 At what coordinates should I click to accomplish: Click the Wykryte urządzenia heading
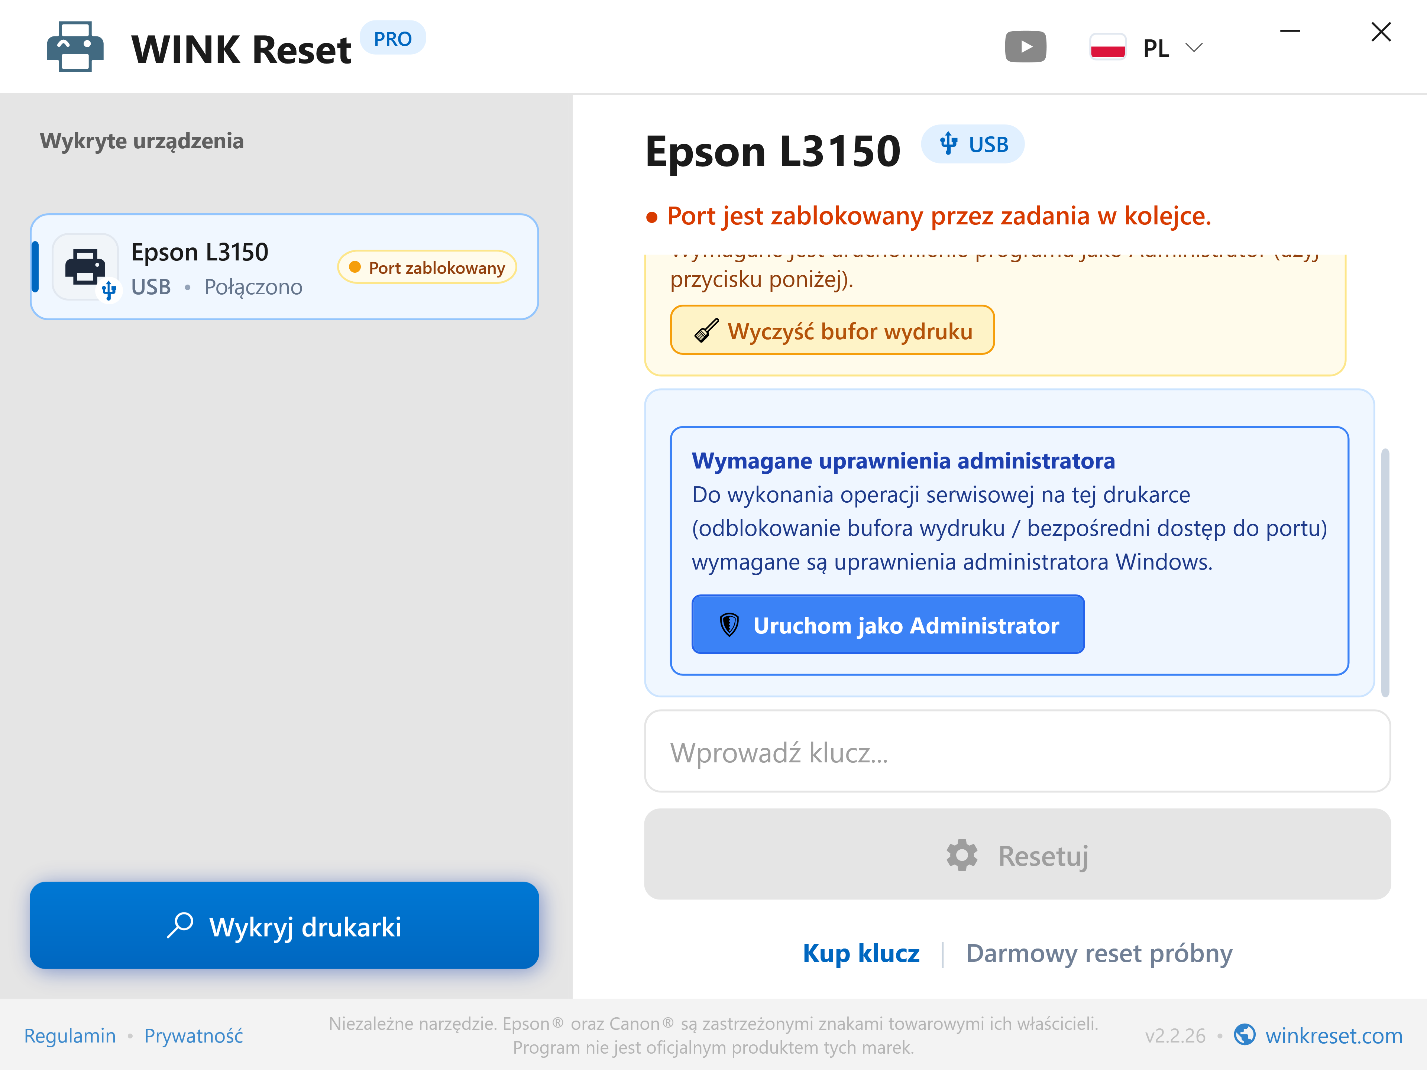pos(142,140)
